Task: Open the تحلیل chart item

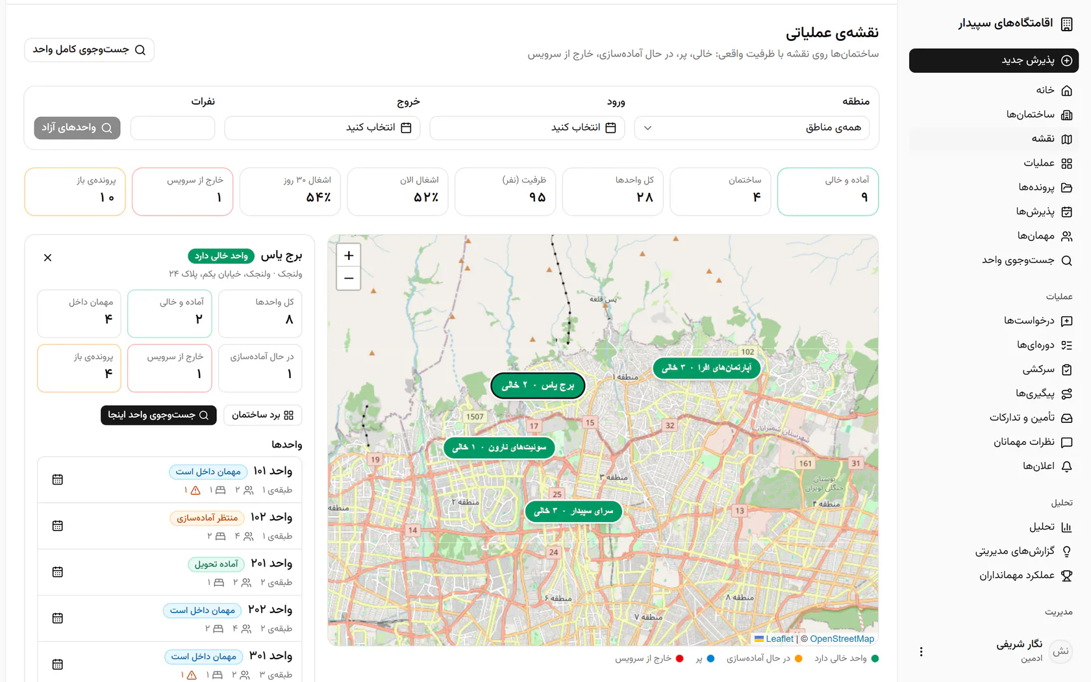Action: coord(994,527)
